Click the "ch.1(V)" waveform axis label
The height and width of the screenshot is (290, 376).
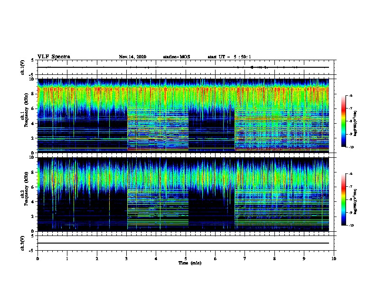click(x=22, y=67)
